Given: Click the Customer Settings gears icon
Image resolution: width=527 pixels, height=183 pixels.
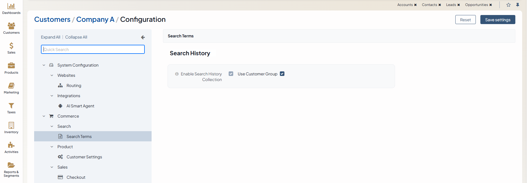Looking at the screenshot, I should point(60,157).
